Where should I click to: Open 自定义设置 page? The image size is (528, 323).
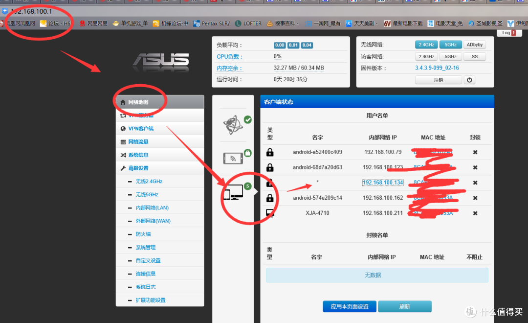coord(148,260)
